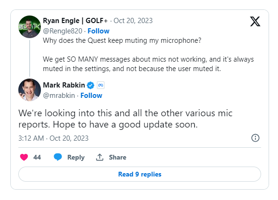The height and width of the screenshot is (200, 278).
Task: Click the X logo icon
Action: point(255,22)
